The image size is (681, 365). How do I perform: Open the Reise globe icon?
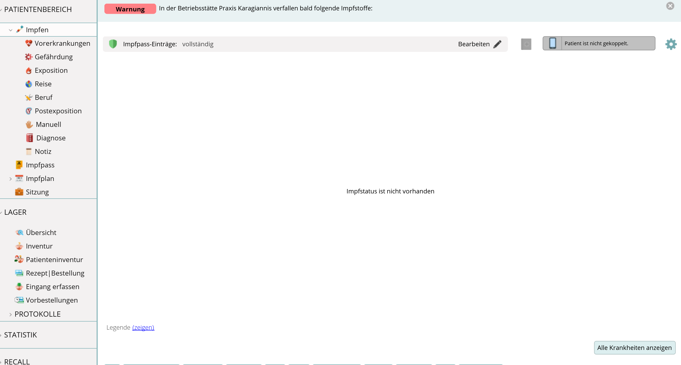point(29,84)
